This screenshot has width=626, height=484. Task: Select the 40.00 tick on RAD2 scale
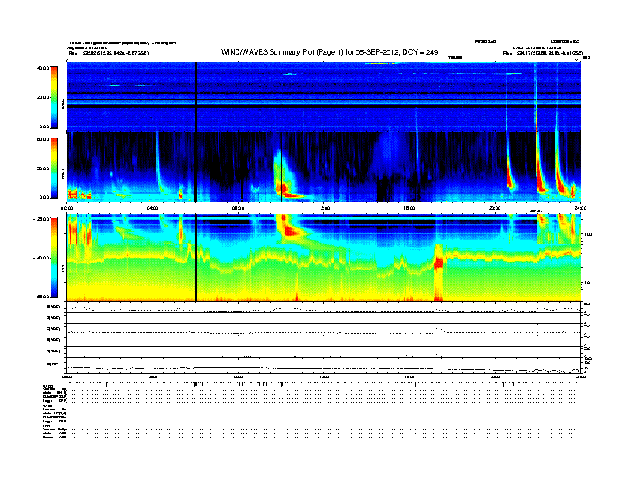(x=43, y=68)
